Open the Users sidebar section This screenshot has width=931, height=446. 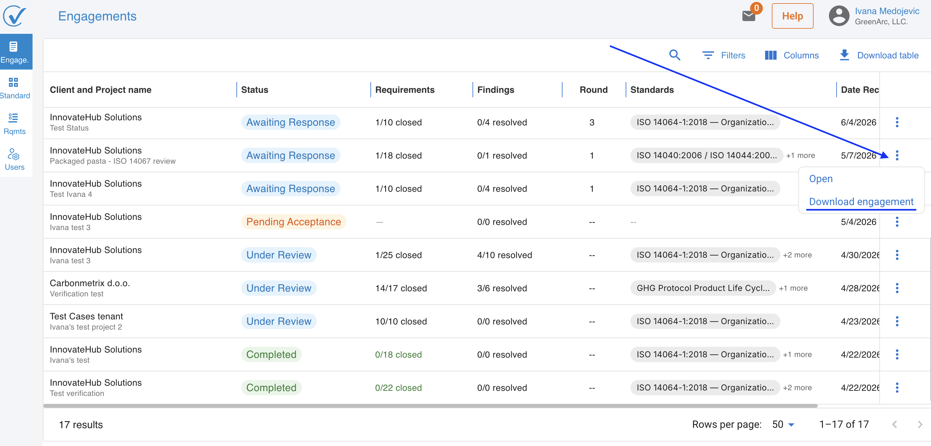coord(14,160)
